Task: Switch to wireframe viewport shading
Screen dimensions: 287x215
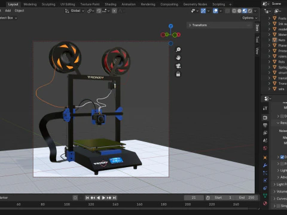Action: click(234, 11)
